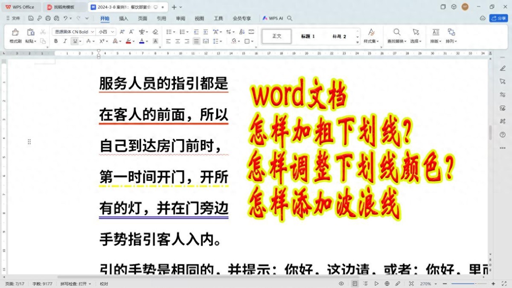Click the increase indent icon
This screenshot has height=288, width=512.
tap(205, 32)
